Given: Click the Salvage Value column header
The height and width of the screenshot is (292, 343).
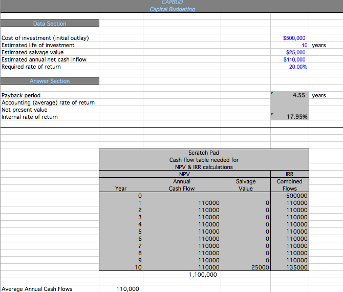Looking at the screenshot, I should click(x=246, y=185).
